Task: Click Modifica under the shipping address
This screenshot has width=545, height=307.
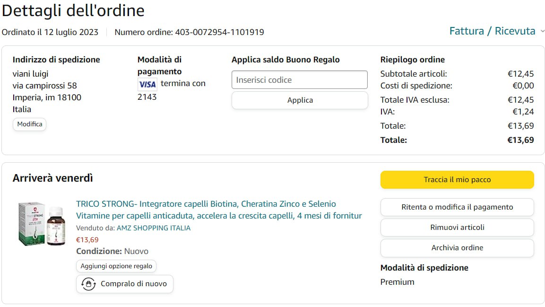Action: (30, 124)
